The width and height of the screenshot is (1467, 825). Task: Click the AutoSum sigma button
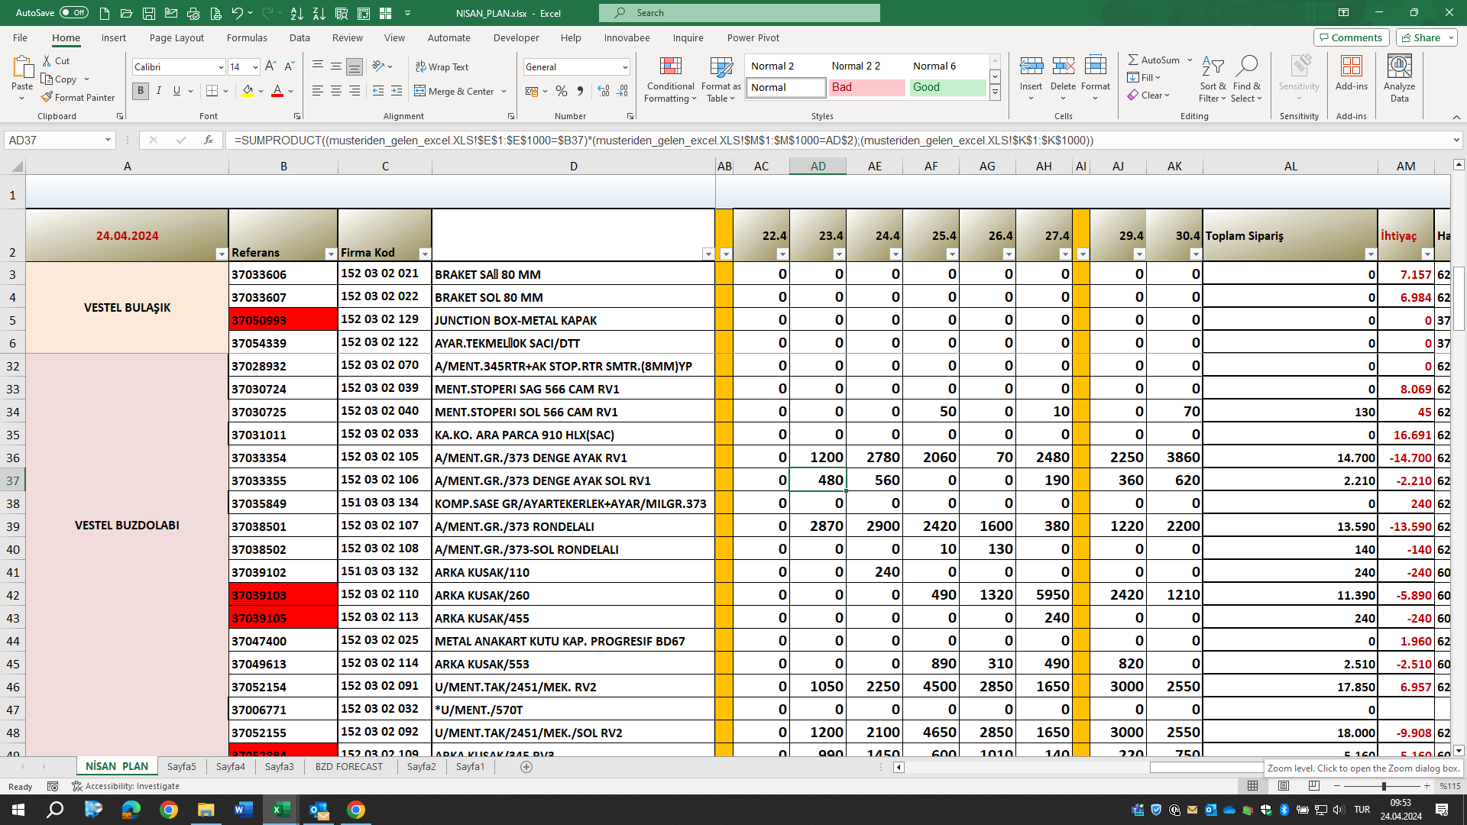[x=1154, y=60]
